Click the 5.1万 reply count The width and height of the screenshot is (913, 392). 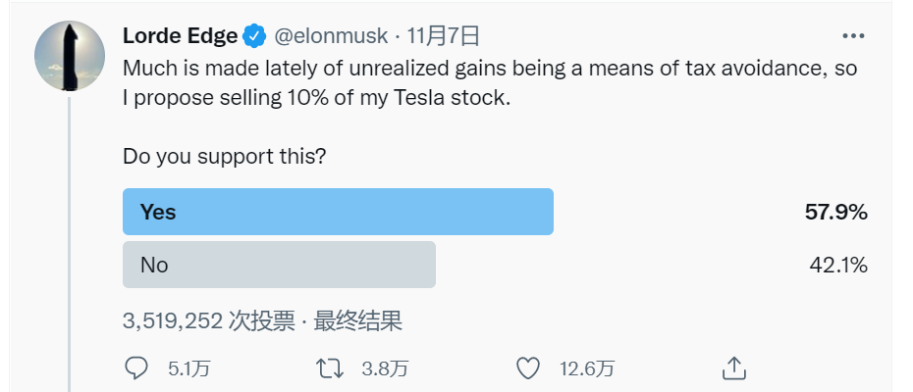(x=189, y=368)
